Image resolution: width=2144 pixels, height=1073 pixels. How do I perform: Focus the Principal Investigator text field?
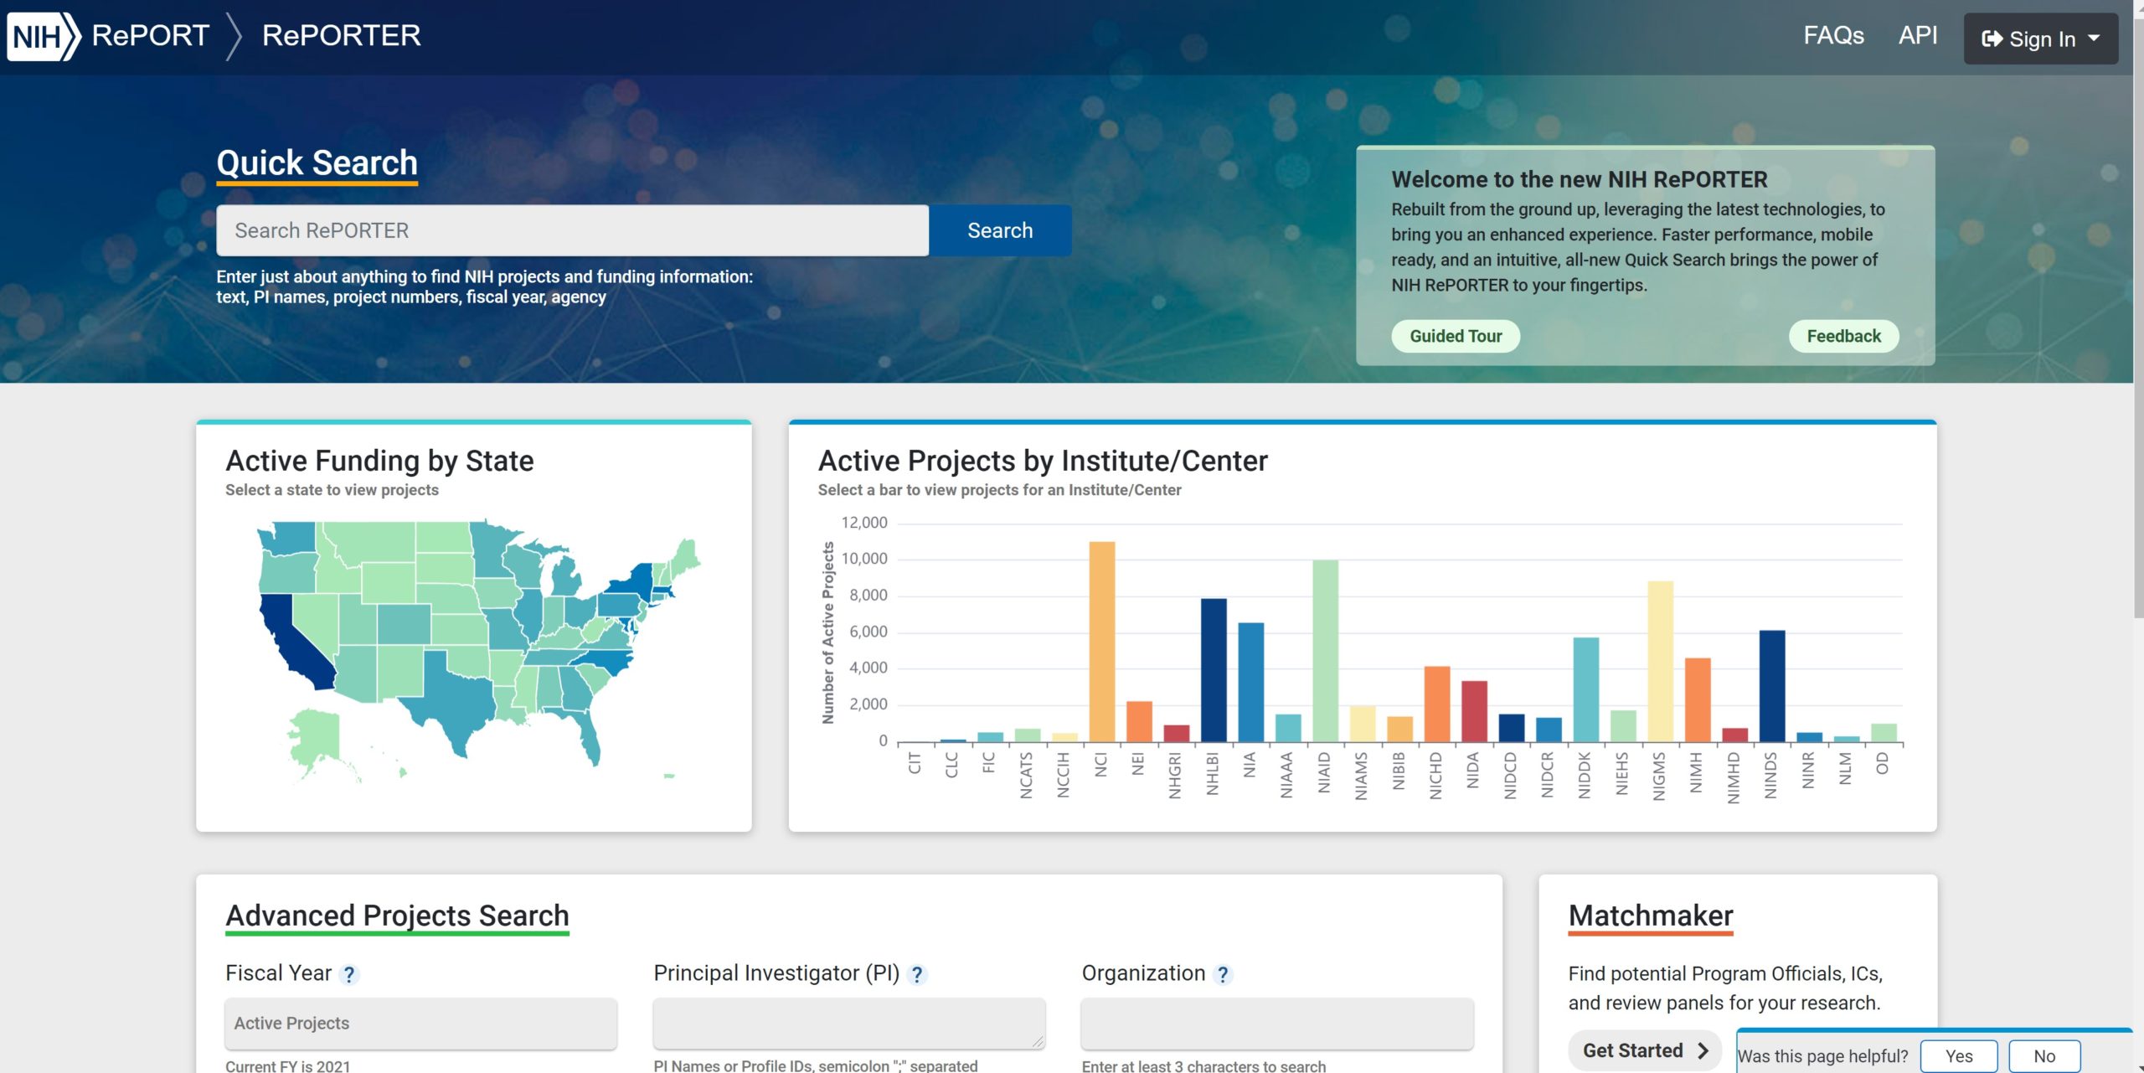pos(849,1023)
